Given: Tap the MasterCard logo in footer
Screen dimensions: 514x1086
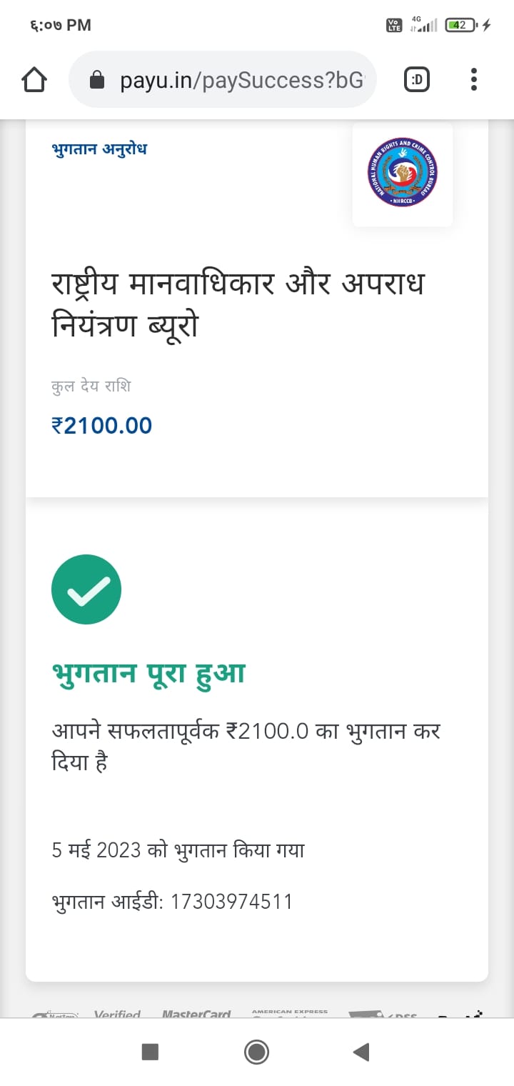Looking at the screenshot, I should pos(196,1014).
